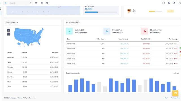Open the settings sliders icon in the header
Viewport: 181px width, 101px height.
coord(180,3)
